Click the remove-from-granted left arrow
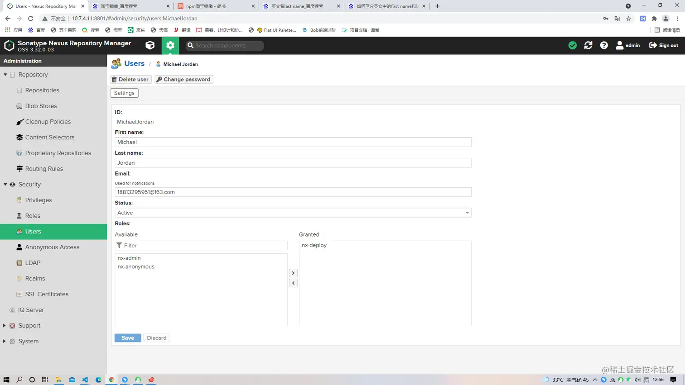The width and height of the screenshot is (685, 385). pos(293,283)
